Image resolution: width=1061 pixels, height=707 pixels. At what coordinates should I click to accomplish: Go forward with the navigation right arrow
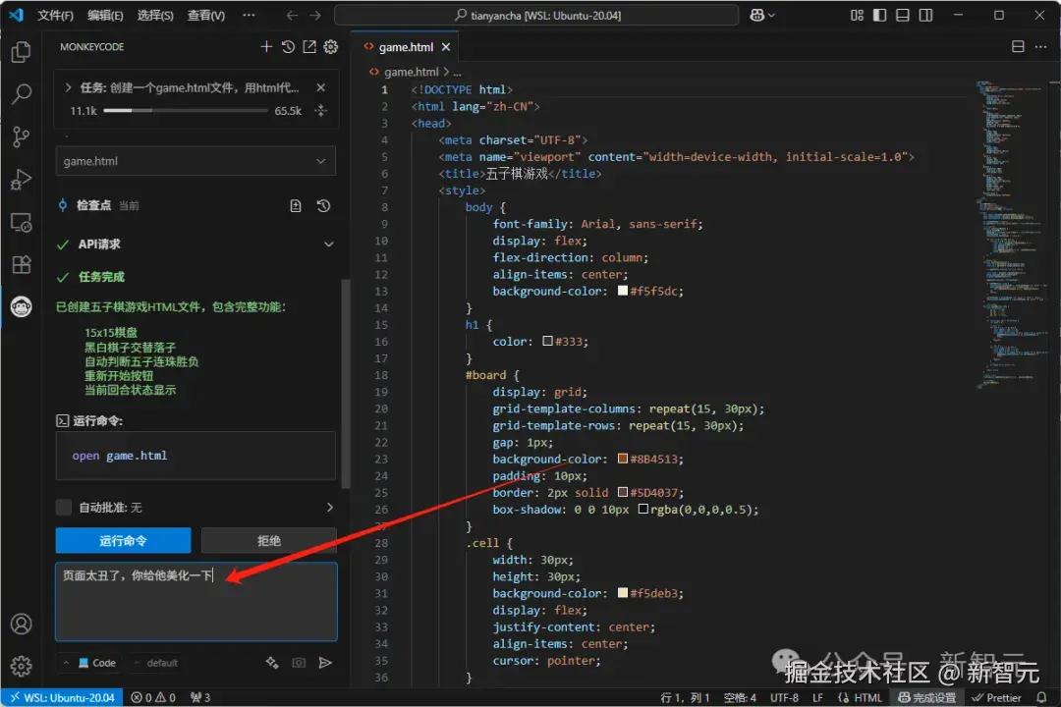(x=315, y=15)
